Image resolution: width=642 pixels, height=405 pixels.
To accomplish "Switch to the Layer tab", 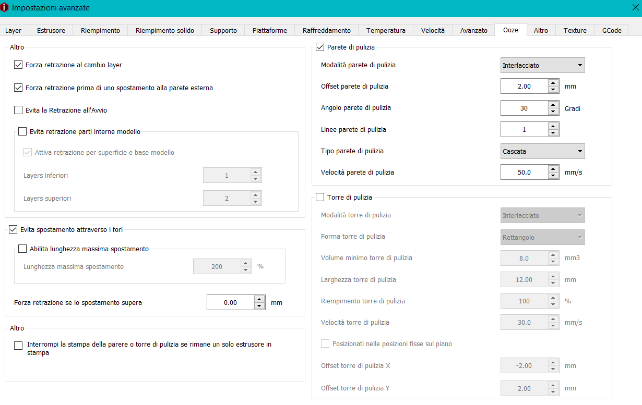I will coord(14,31).
